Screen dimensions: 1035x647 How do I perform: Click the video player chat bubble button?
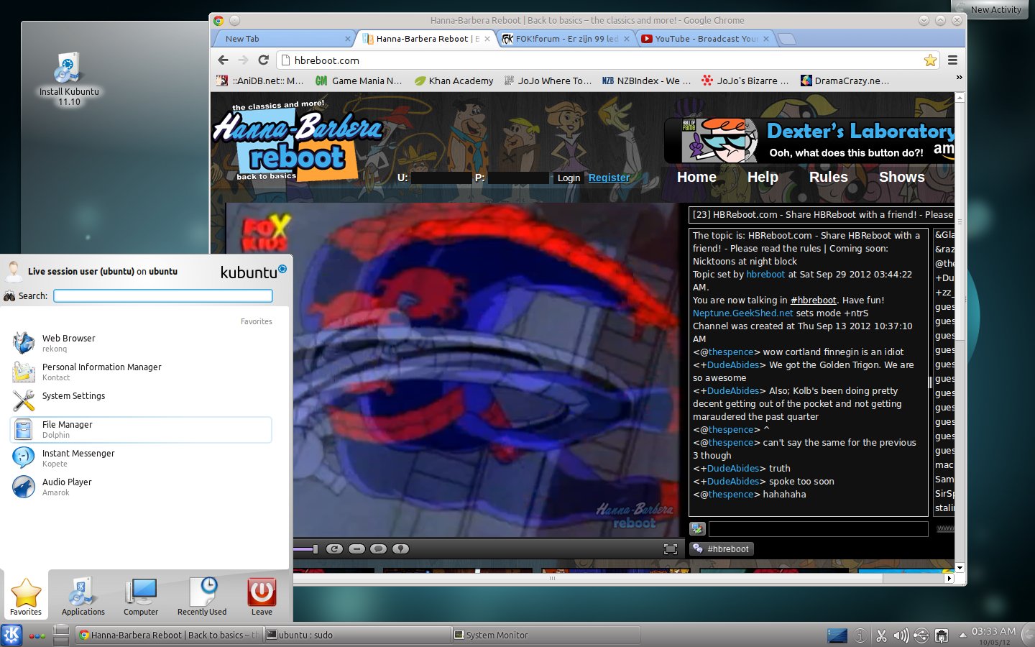click(x=379, y=549)
